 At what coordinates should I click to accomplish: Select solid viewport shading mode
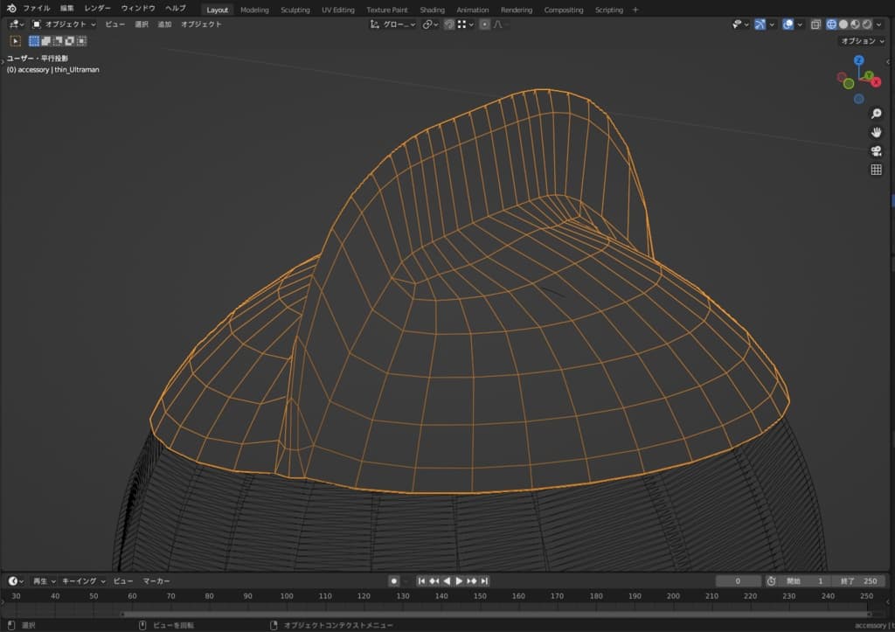(x=843, y=24)
